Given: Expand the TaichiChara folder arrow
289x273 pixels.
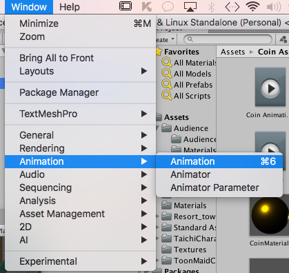Looking at the screenshot, I should [158, 239].
